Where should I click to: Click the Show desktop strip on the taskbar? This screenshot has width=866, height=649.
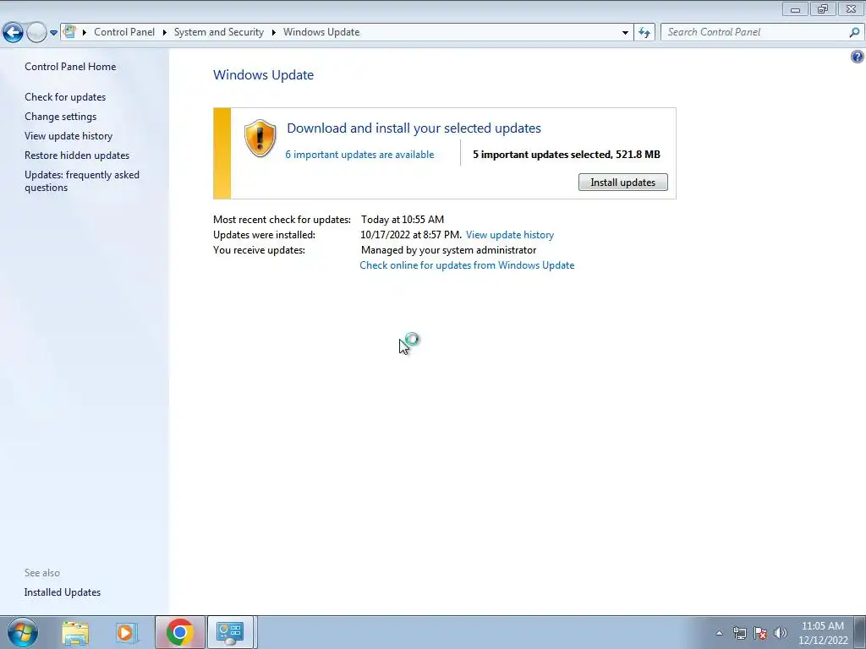coord(860,632)
